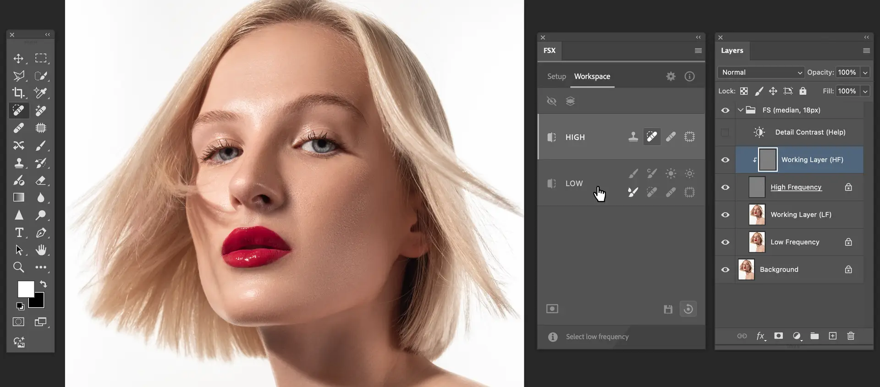Hide the Low Frequency layer
This screenshot has width=880, height=387.
tap(725, 242)
